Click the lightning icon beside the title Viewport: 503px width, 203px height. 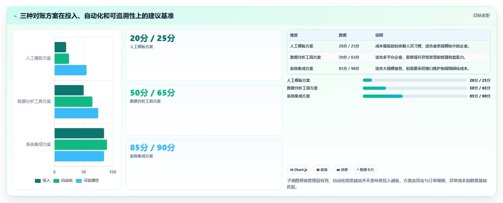(15, 16)
